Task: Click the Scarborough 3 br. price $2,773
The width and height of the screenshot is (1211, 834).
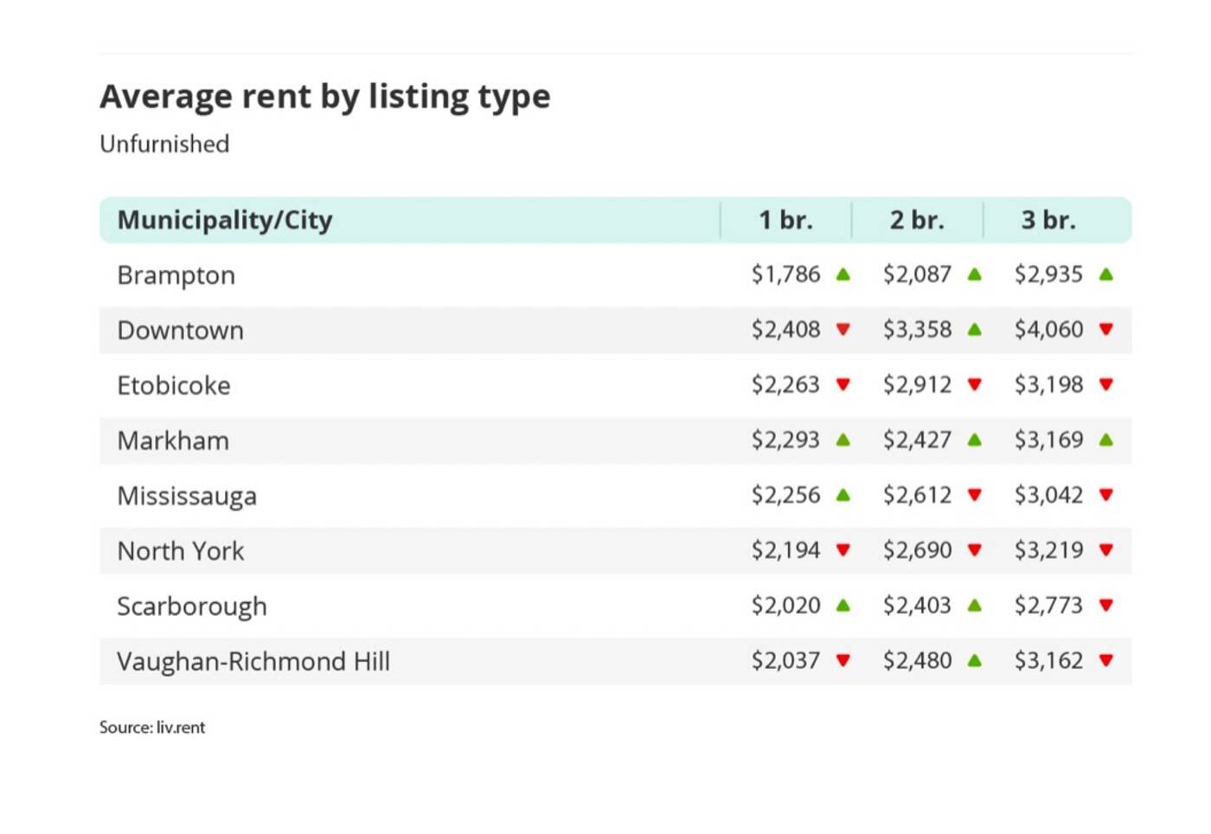Action: click(1048, 606)
